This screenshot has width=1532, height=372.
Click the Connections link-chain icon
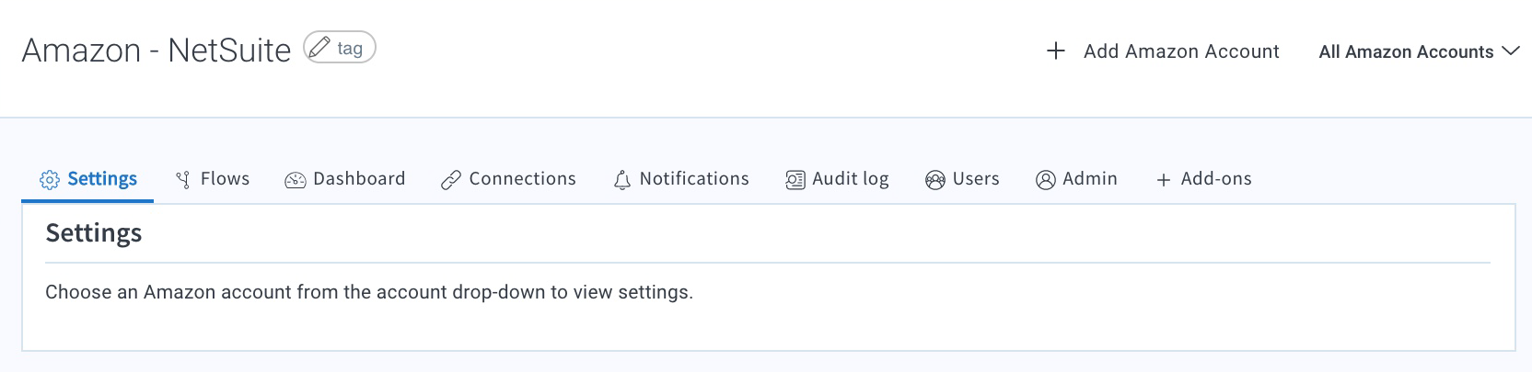coord(451,180)
